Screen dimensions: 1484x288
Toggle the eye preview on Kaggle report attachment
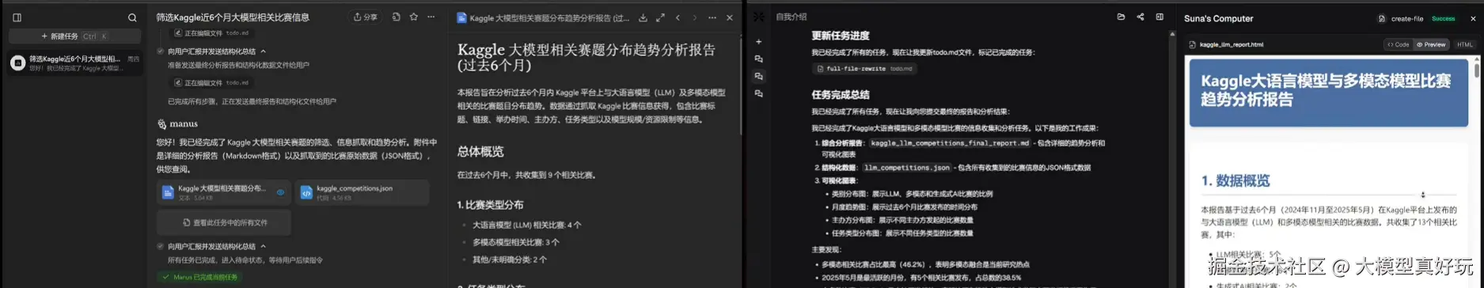(280, 192)
